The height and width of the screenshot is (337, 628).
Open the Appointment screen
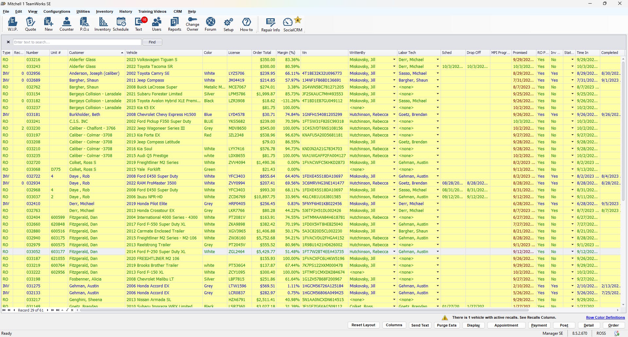click(x=506, y=325)
